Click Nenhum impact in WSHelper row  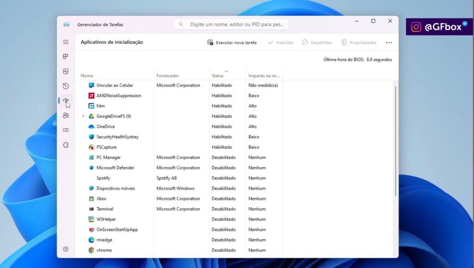click(257, 219)
